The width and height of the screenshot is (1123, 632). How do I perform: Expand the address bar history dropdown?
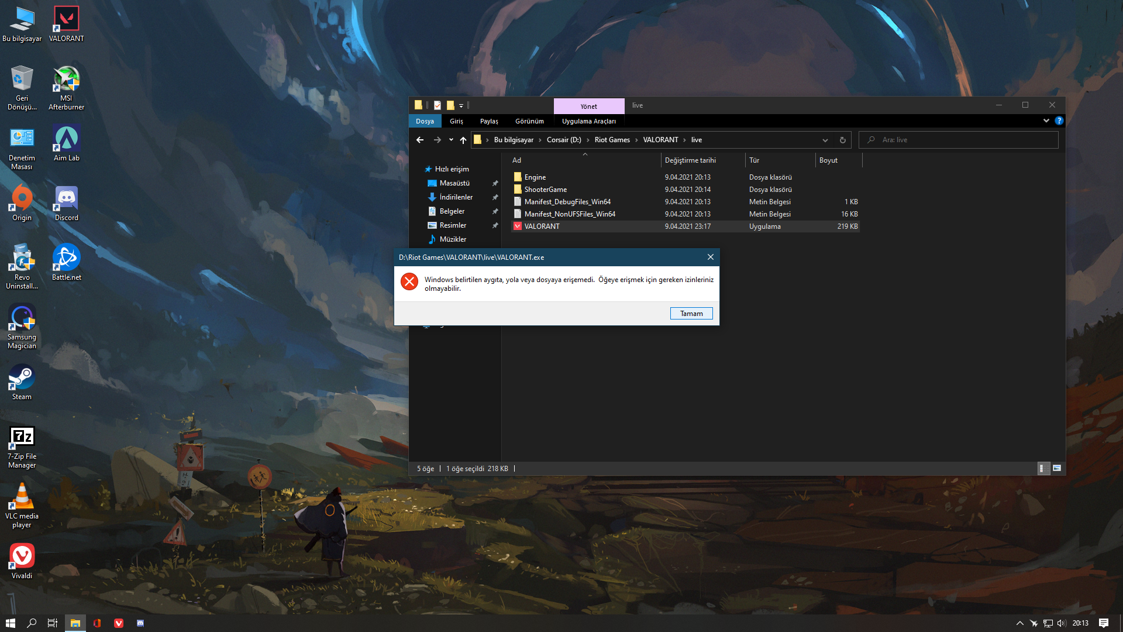click(825, 140)
